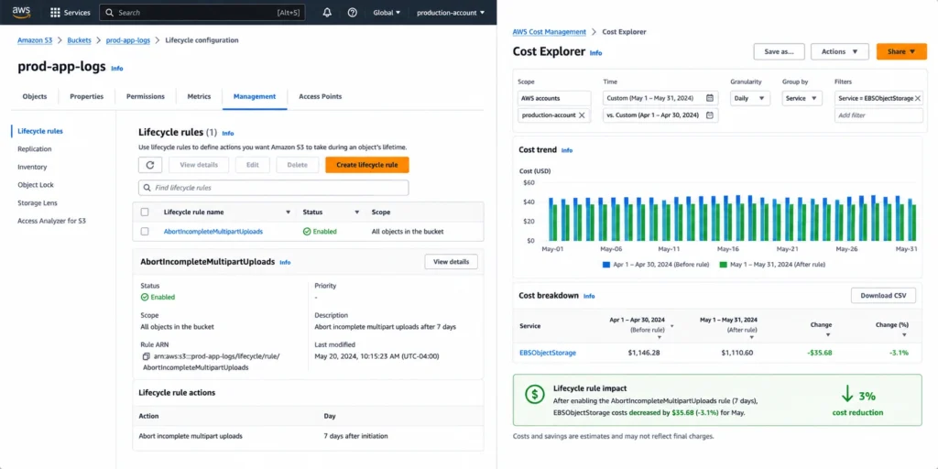Click View details in rule summary panel
This screenshot has width=938, height=469.
(451, 262)
